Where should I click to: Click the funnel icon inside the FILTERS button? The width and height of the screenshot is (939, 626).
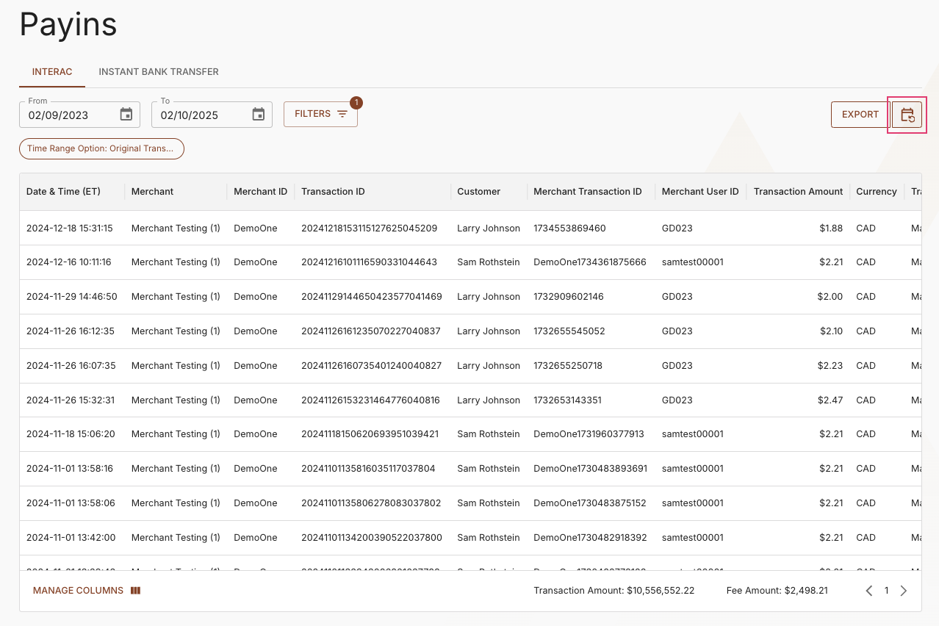[x=342, y=114]
